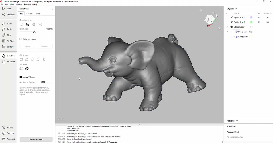Image resolution: width=273 pixels, height=143 pixels.
Task: Click the Fit autosurface button
Action: [x=36, y=139]
